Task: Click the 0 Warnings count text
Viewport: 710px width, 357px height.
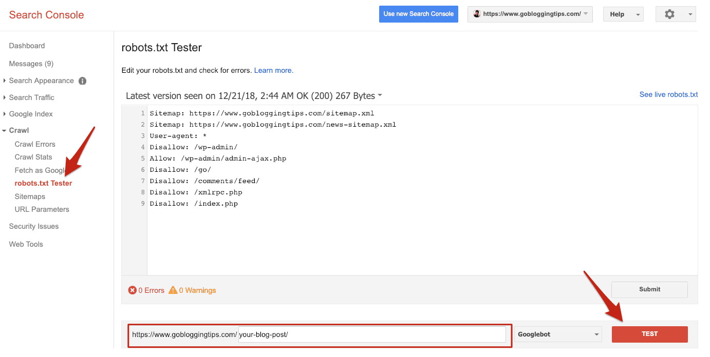Action: 198,290
